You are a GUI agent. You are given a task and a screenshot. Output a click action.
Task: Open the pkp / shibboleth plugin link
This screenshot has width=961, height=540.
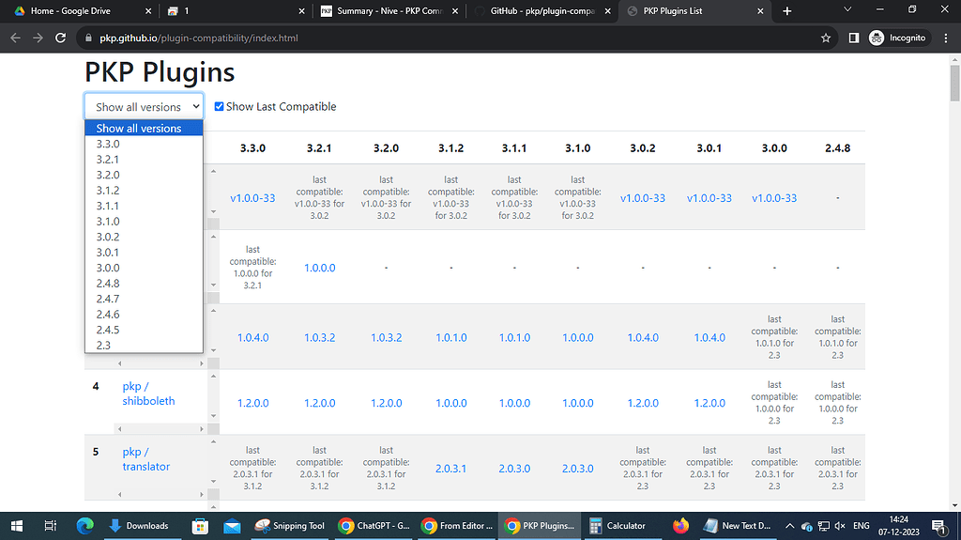[x=147, y=393]
